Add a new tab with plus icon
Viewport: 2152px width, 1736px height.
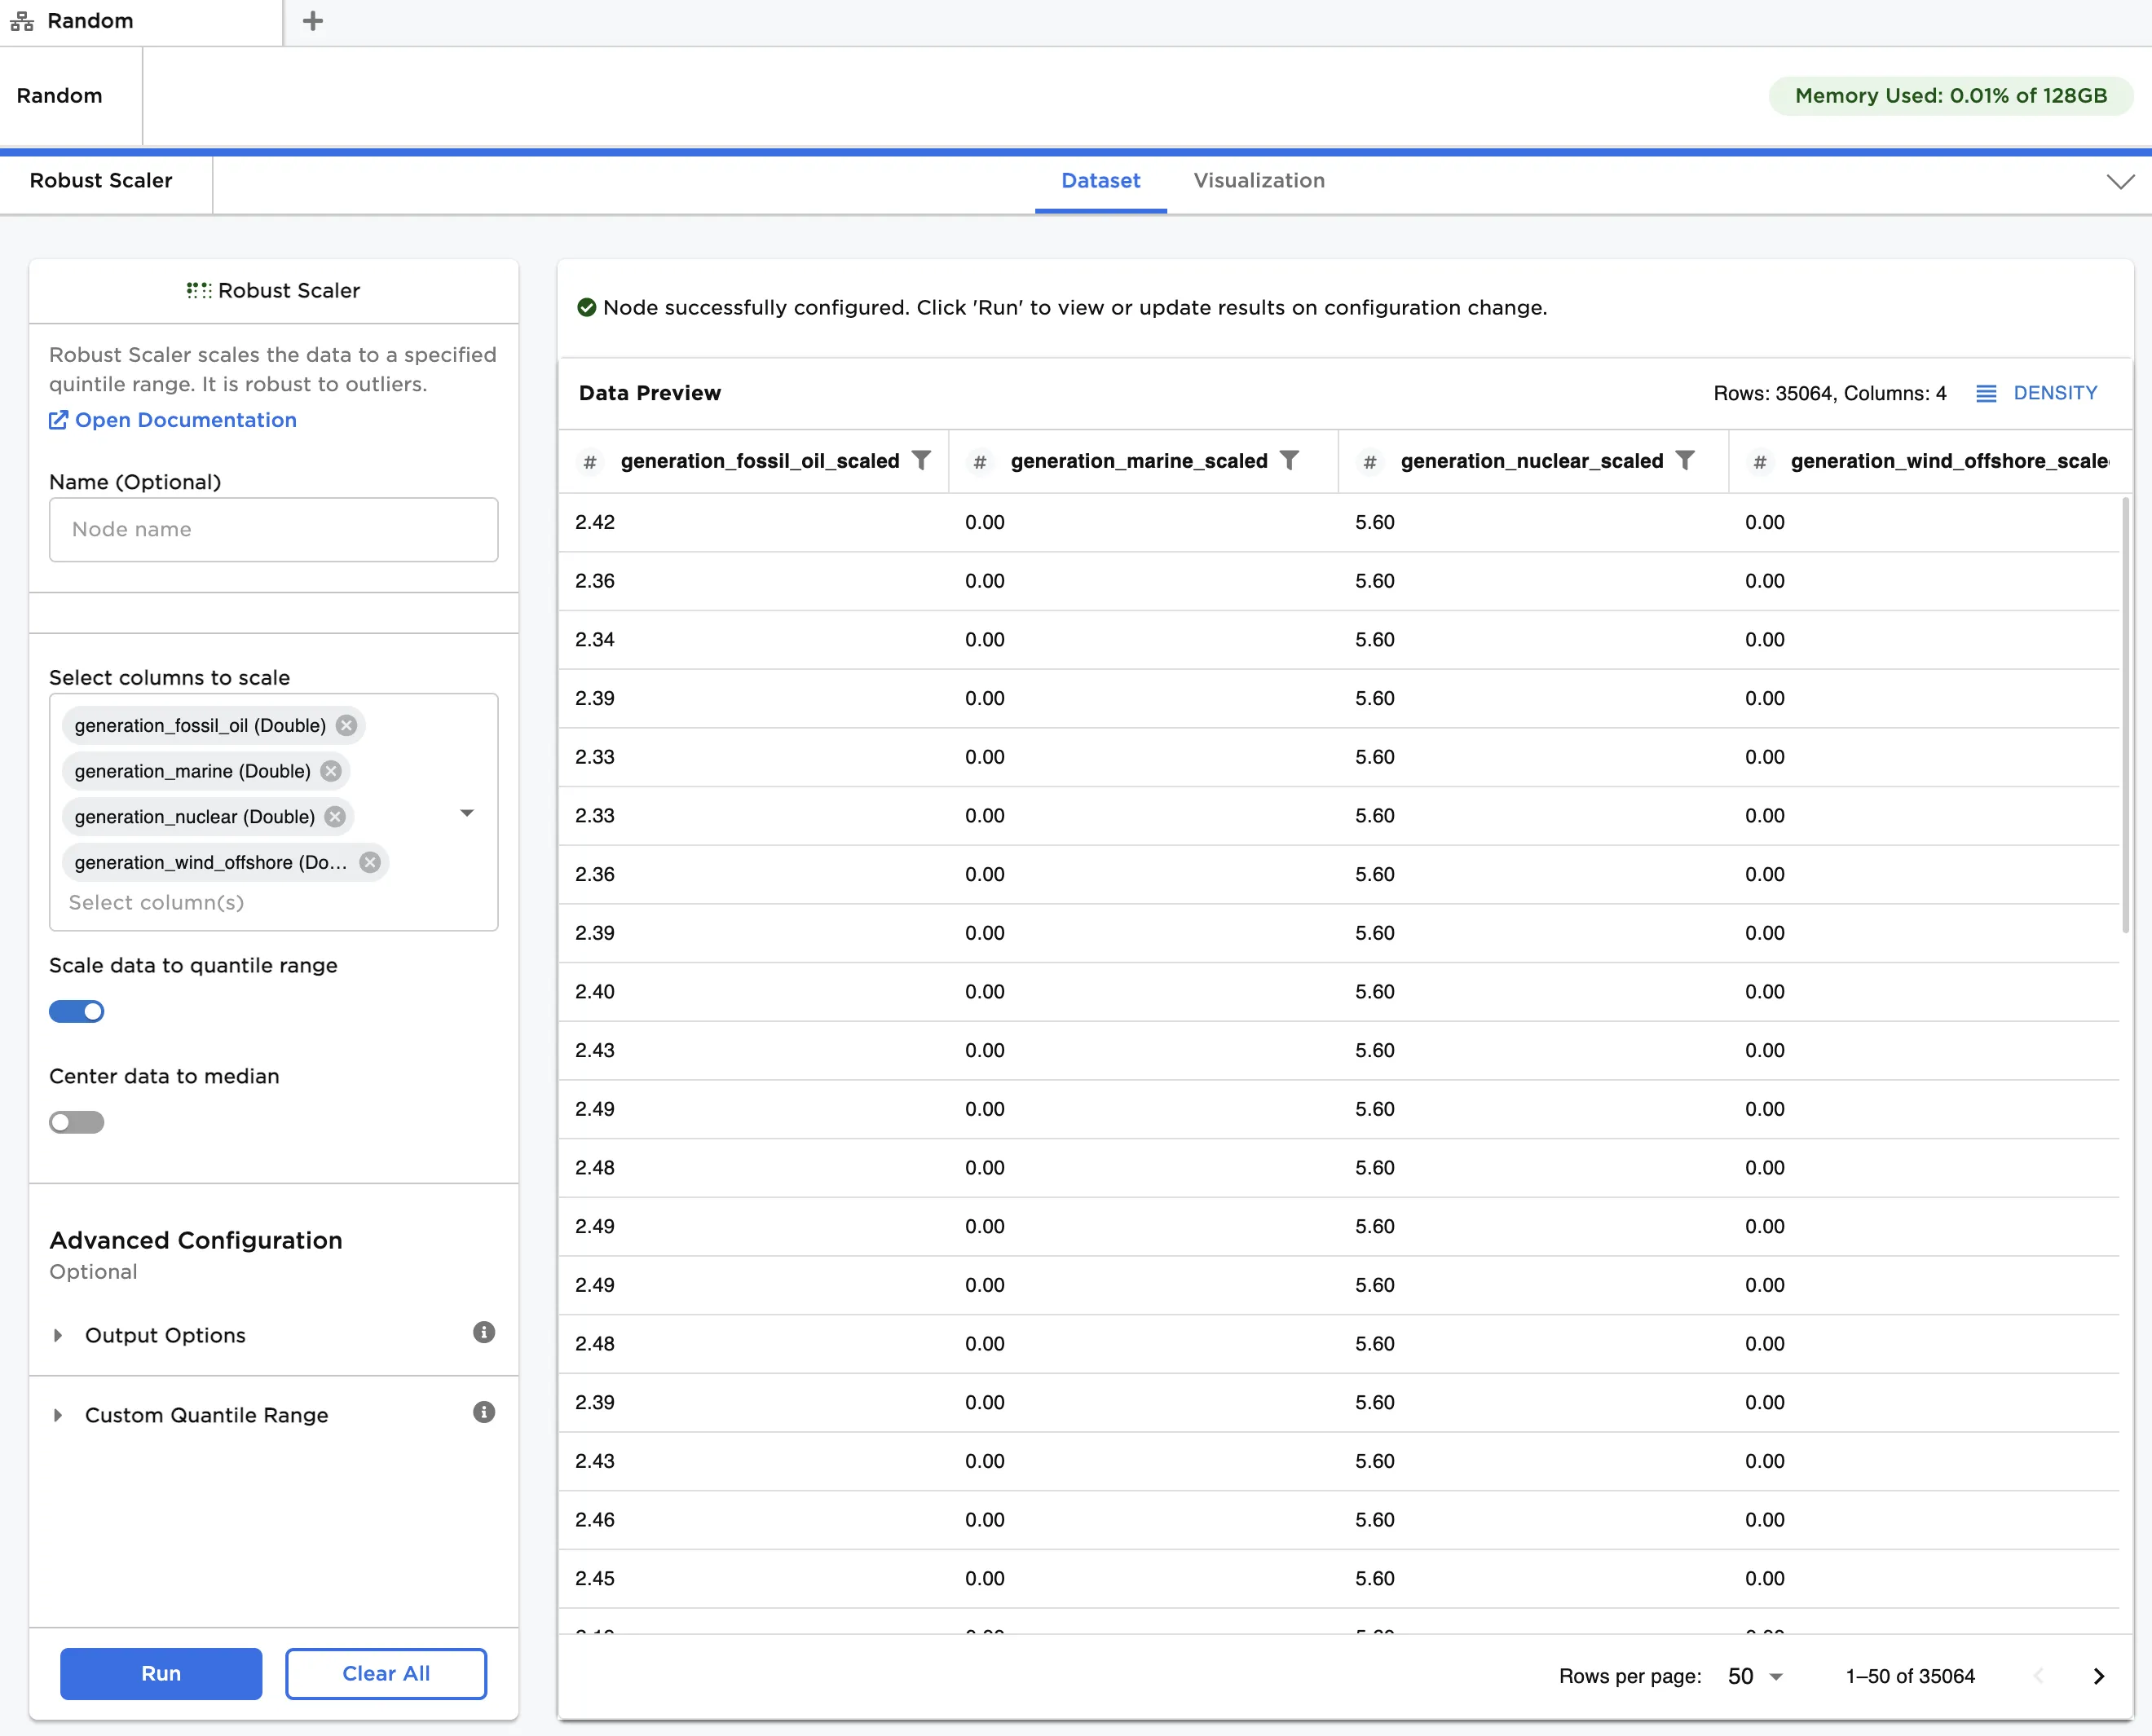[x=313, y=21]
